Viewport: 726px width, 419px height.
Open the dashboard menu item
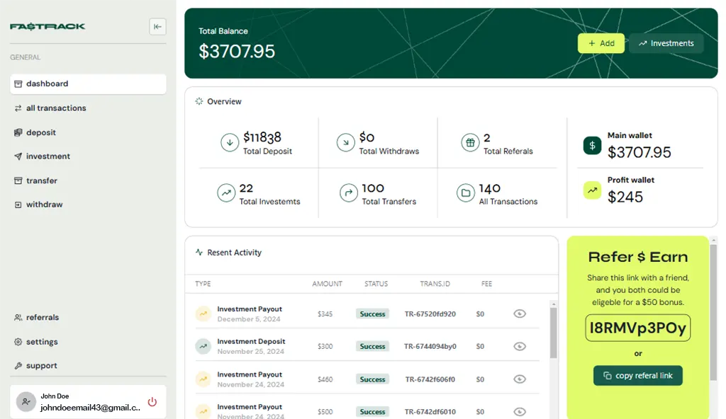88,84
